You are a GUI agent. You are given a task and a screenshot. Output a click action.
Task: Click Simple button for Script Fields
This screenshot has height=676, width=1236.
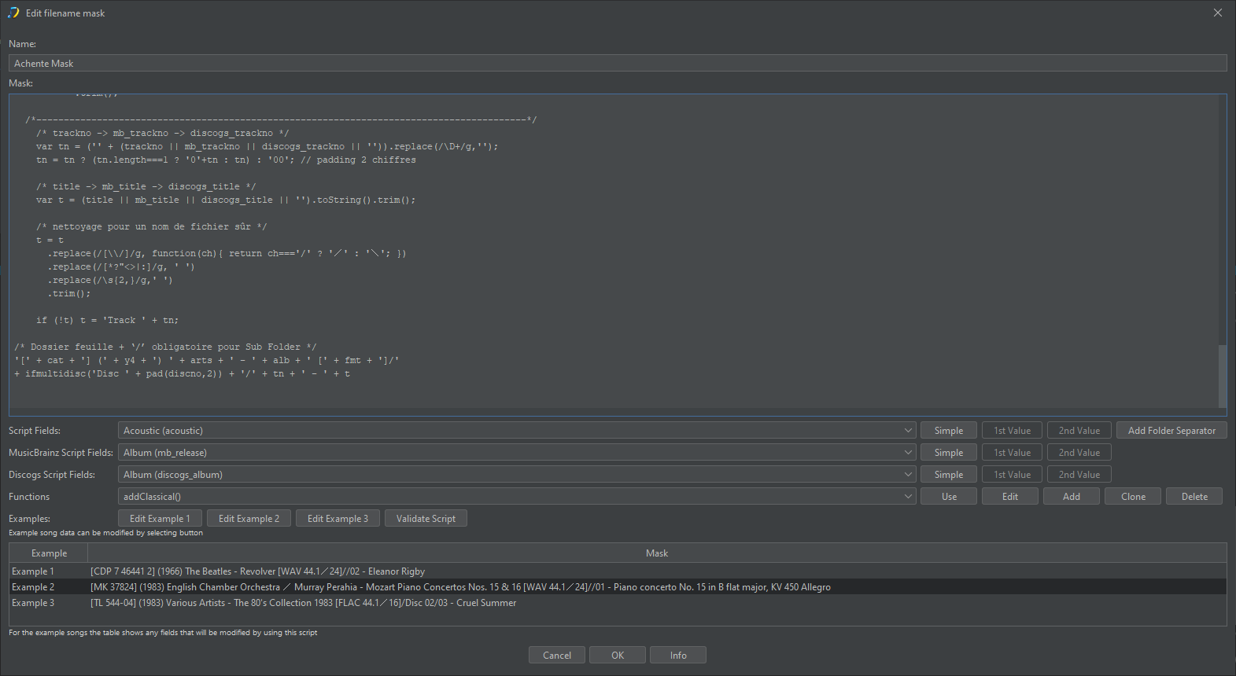(949, 431)
